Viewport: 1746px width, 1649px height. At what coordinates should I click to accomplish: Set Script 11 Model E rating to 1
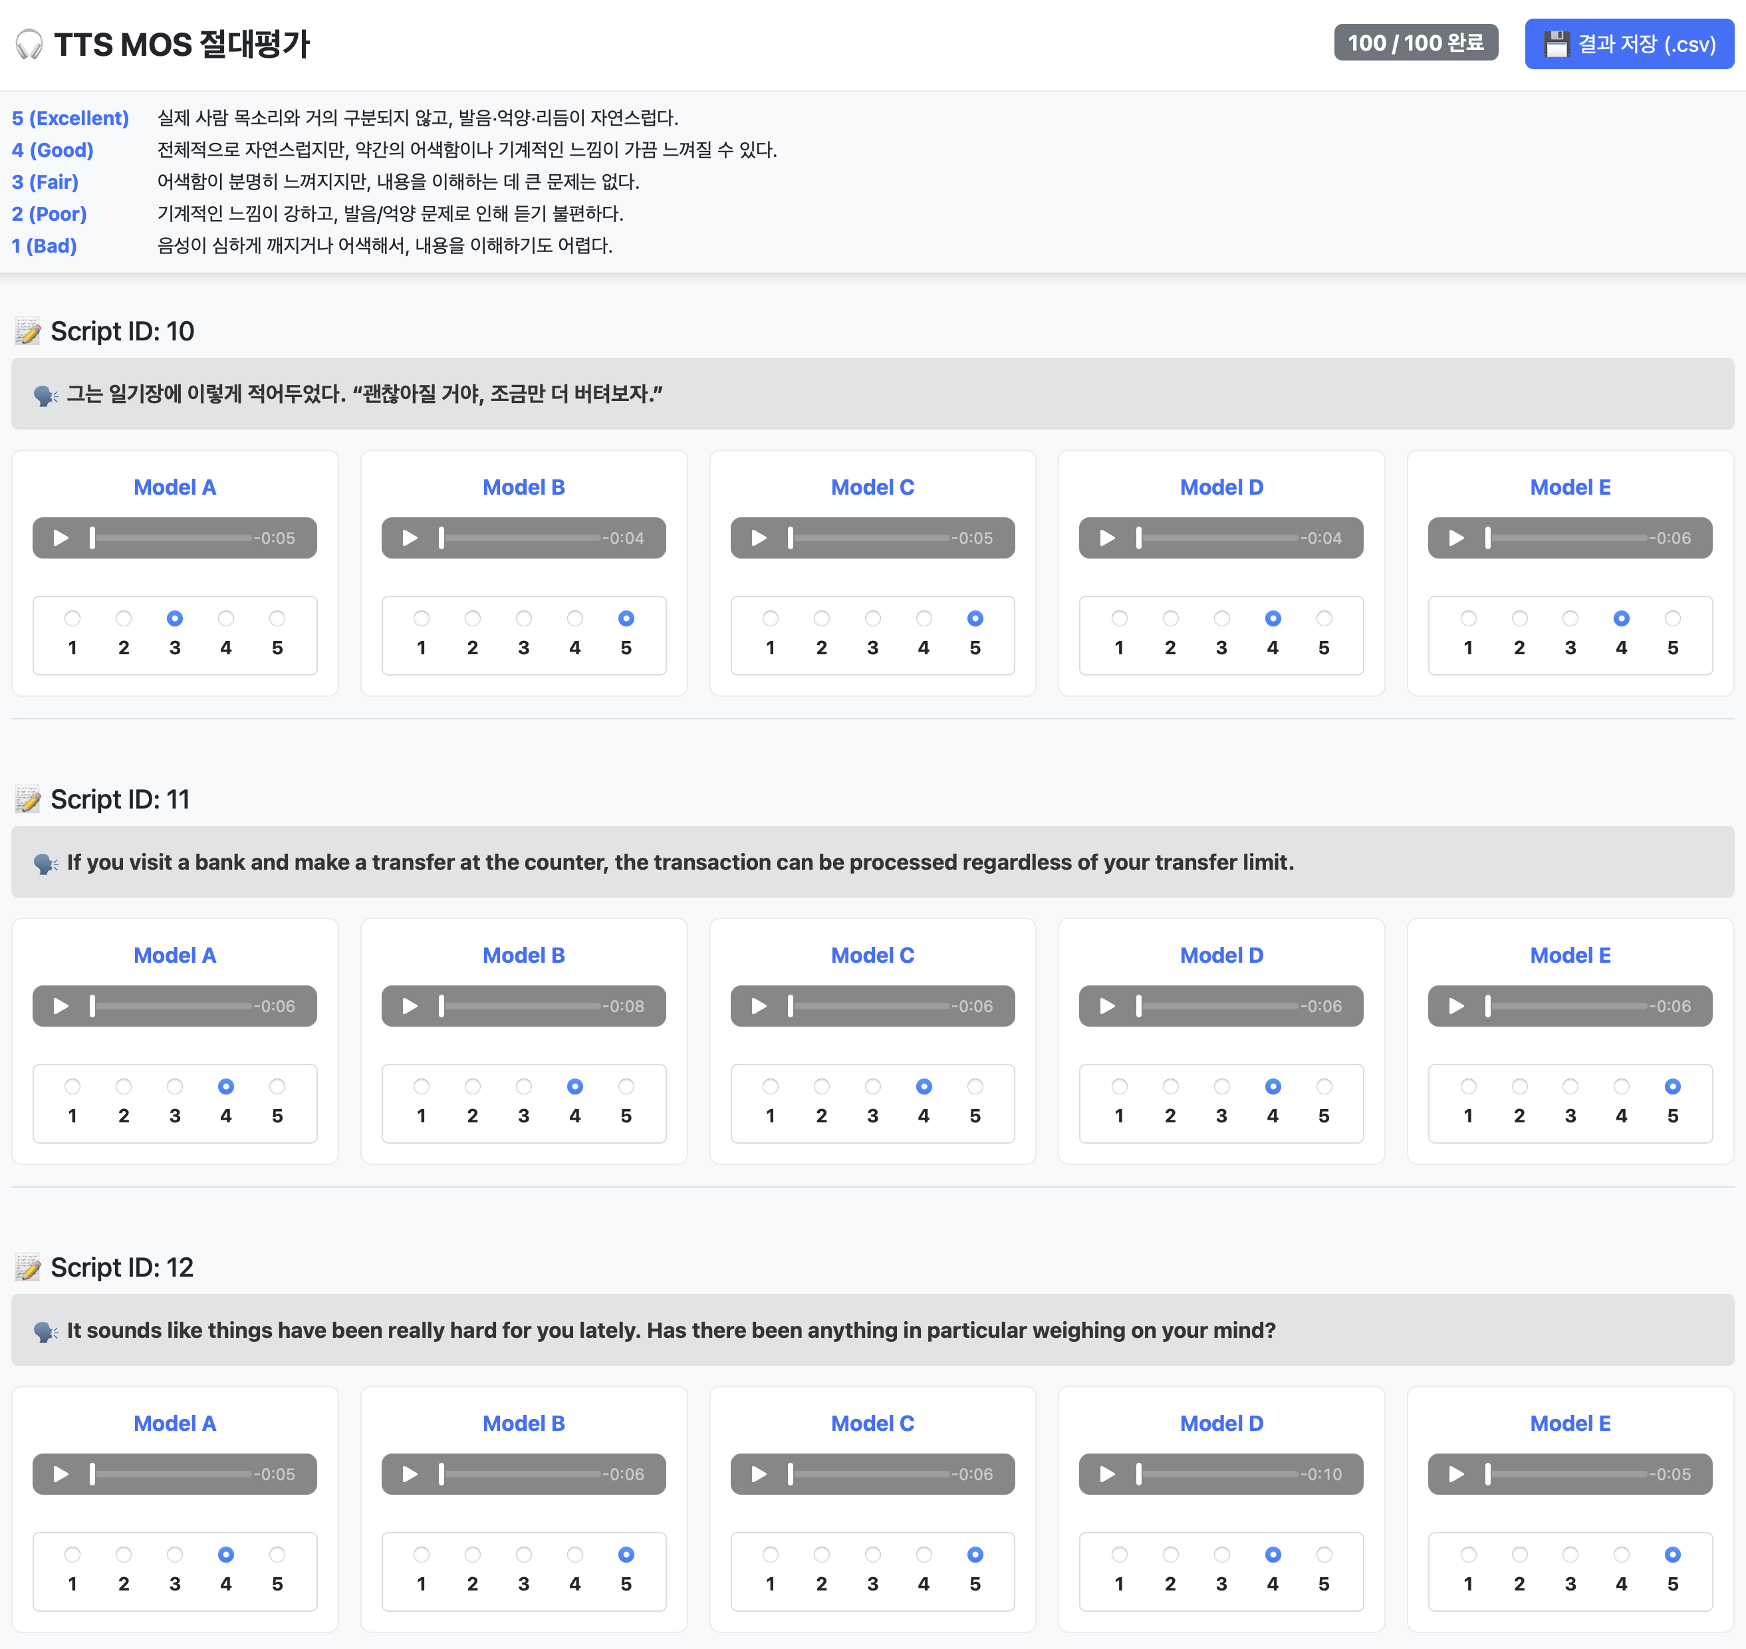click(1468, 1086)
